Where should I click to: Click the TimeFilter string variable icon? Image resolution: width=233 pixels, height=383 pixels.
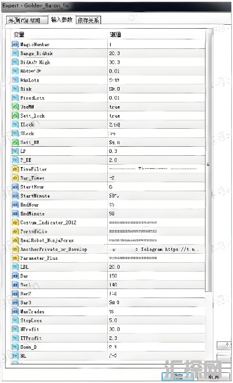click(15, 169)
